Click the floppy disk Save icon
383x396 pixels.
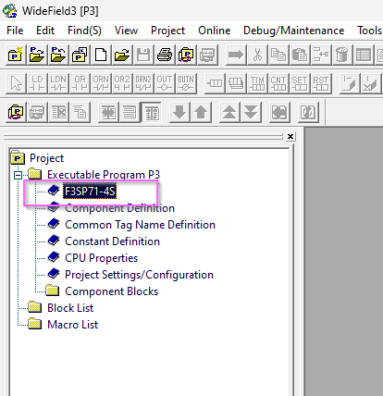(x=143, y=55)
